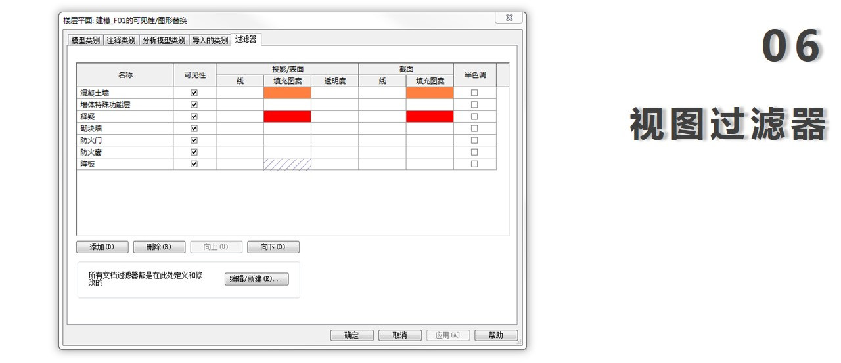The height and width of the screenshot is (363, 841).
Task: Confirm with the 确定 button
Action: click(352, 335)
